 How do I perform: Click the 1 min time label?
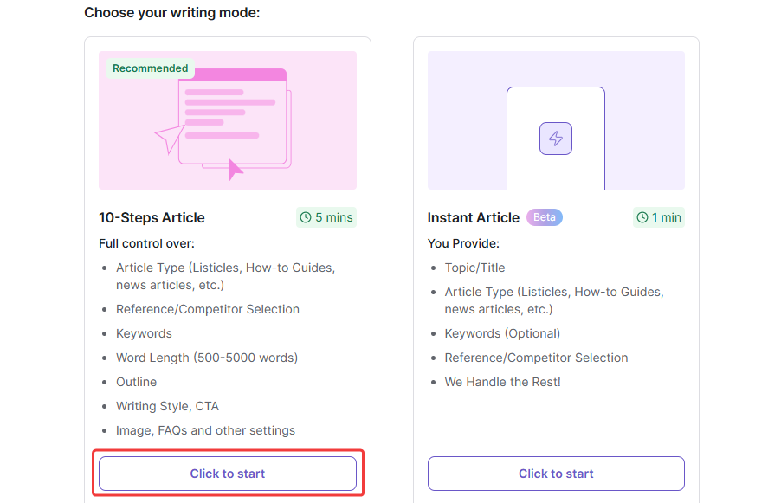coord(666,218)
